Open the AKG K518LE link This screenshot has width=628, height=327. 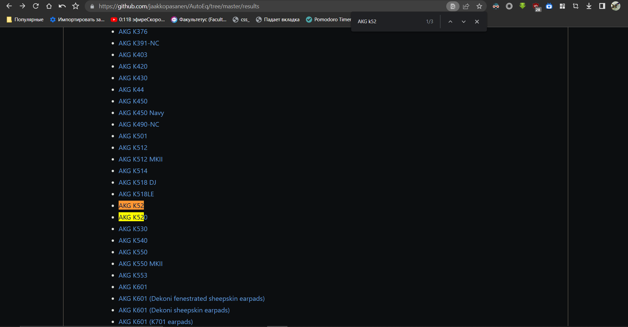[x=136, y=194]
